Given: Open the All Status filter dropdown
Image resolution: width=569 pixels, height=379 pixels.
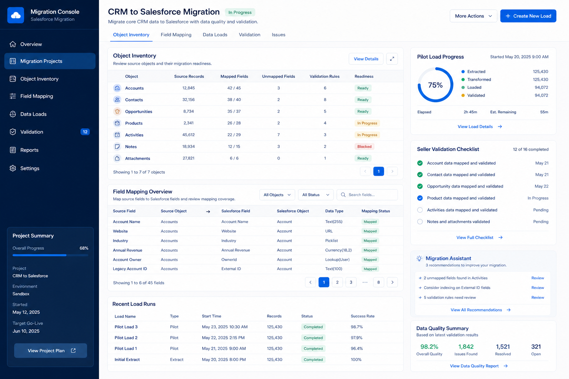Looking at the screenshot, I should [x=316, y=195].
